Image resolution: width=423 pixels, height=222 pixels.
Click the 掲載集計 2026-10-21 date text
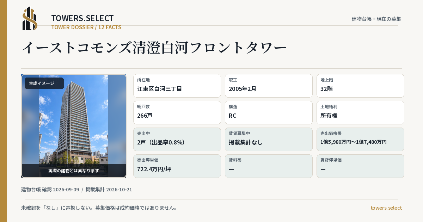[109, 190]
